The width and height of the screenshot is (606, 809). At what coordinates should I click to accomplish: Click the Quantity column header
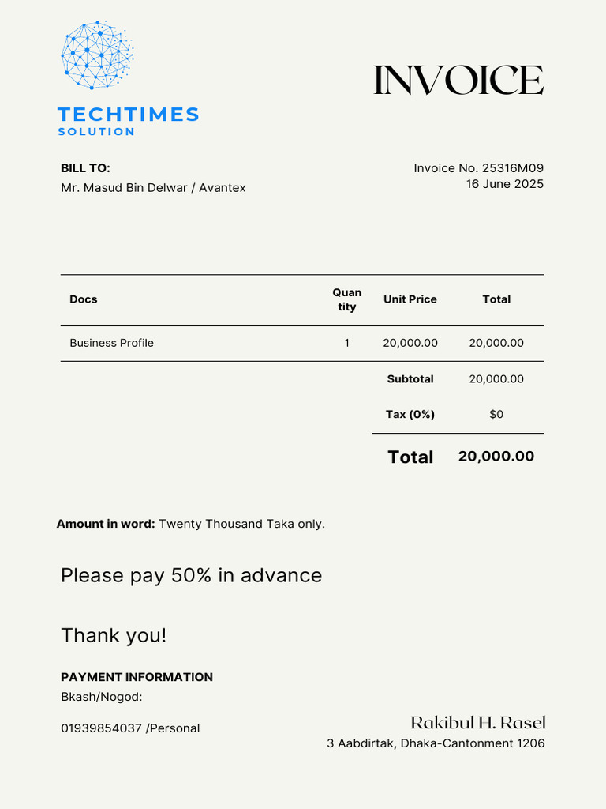[347, 299]
